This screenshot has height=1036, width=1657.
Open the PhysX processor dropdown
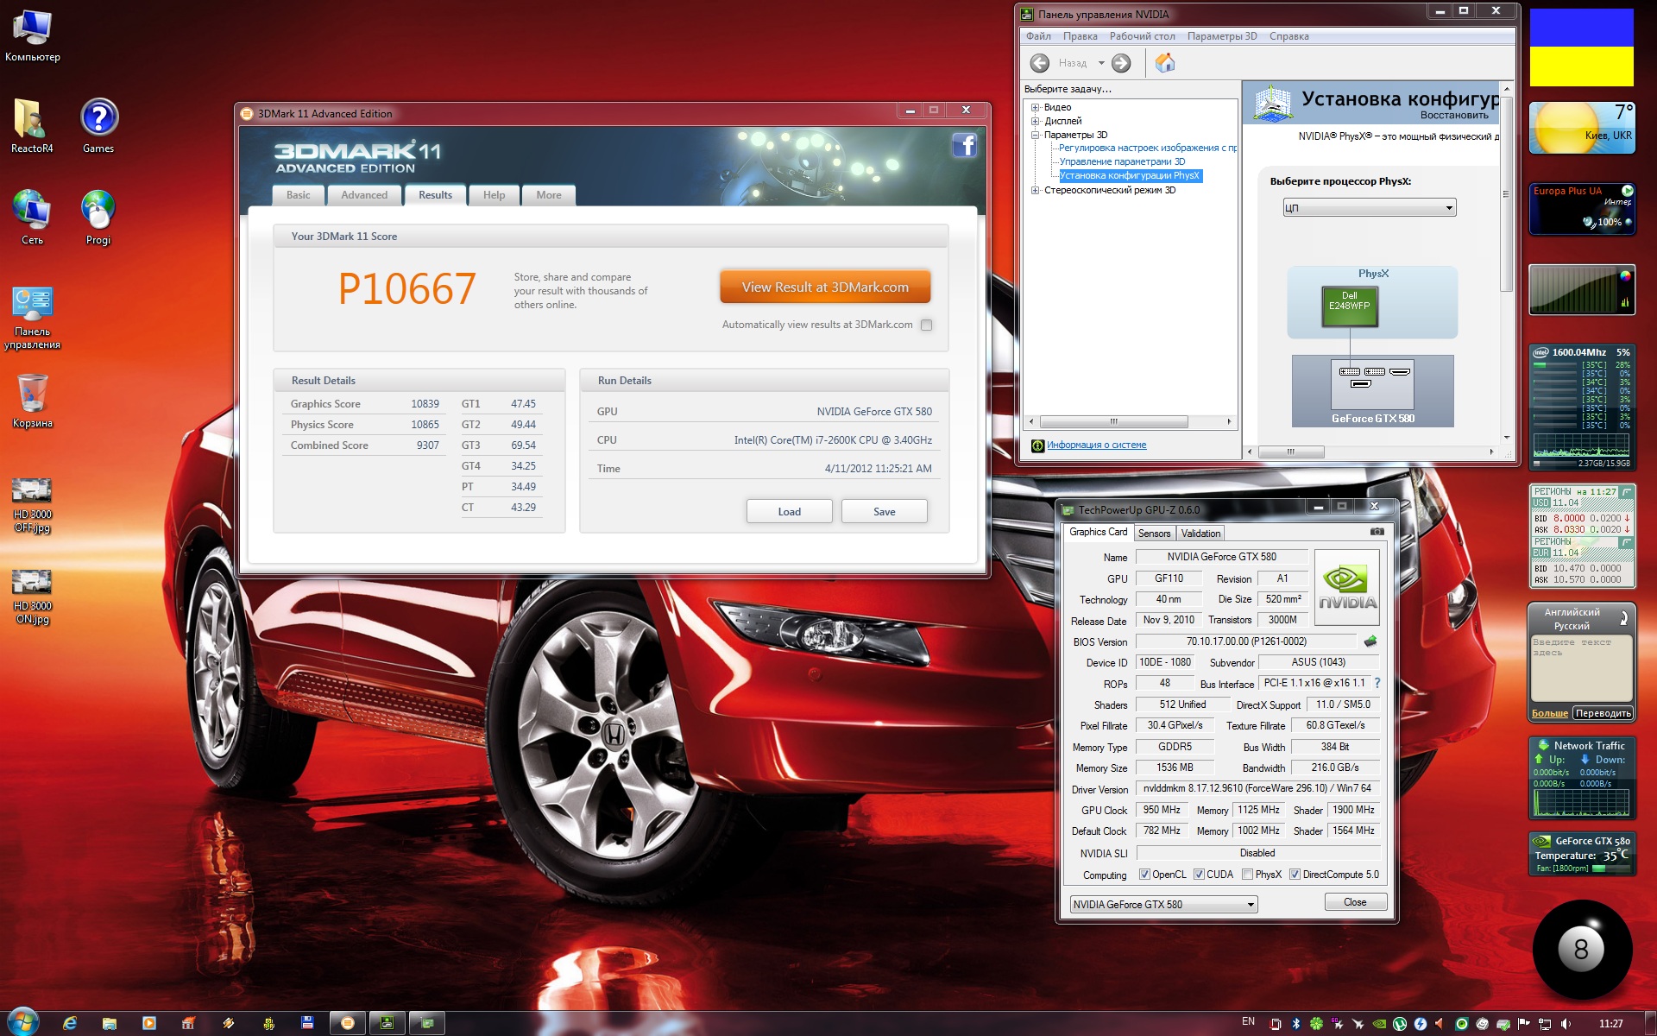(x=1370, y=207)
